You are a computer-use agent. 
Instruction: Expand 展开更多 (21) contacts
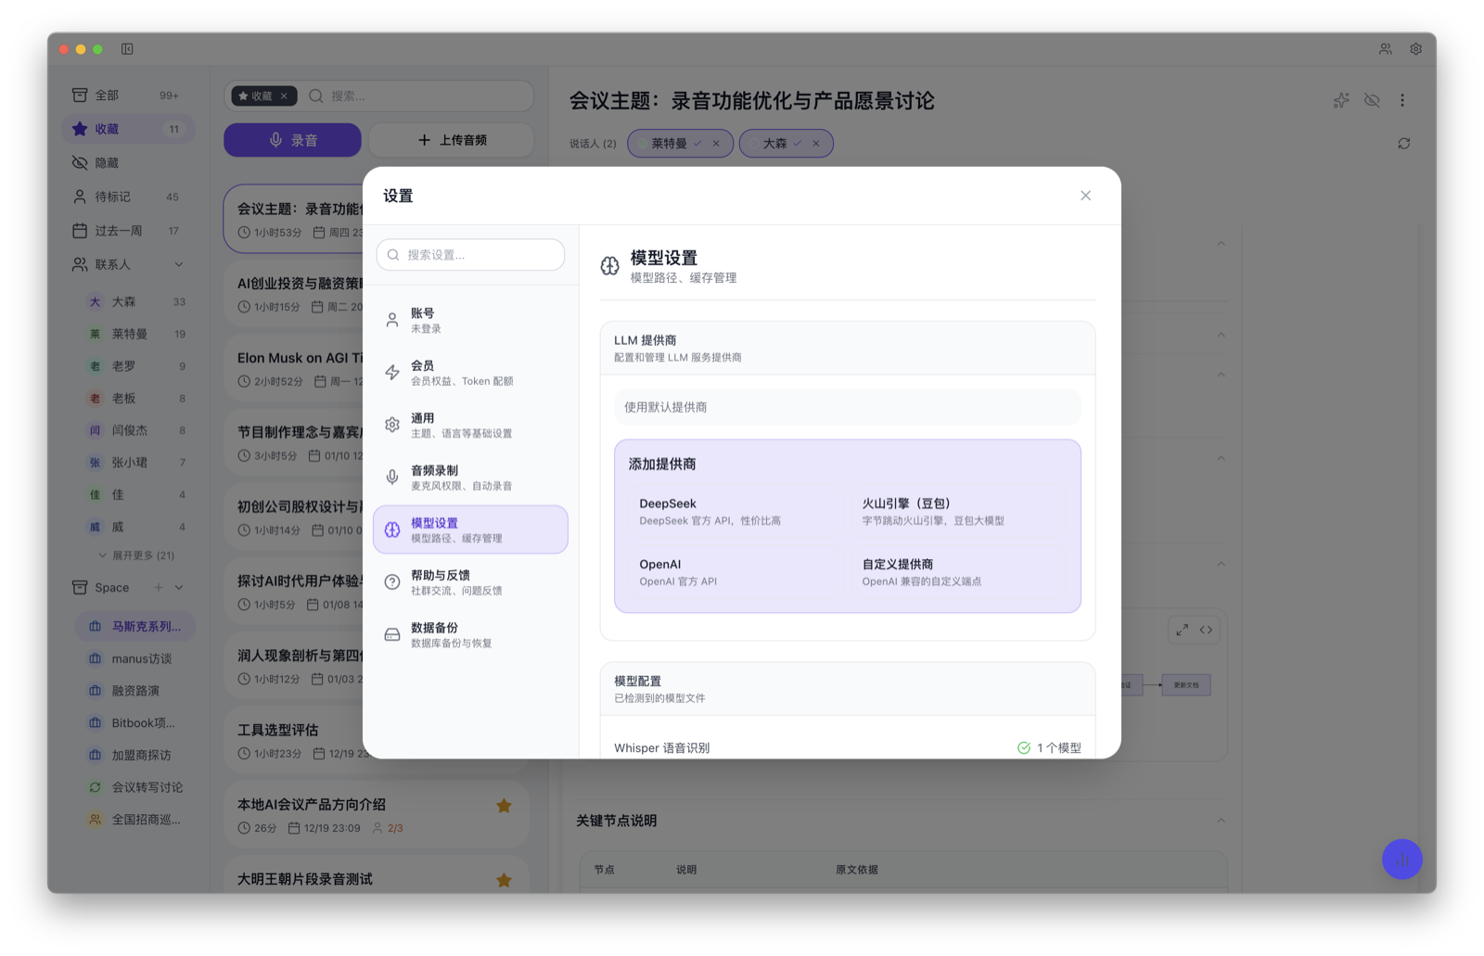136,555
